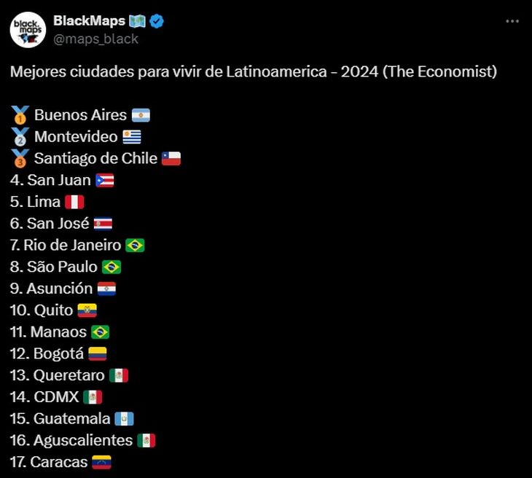Click the Puerto Rico flag after San Juan

tap(105, 180)
